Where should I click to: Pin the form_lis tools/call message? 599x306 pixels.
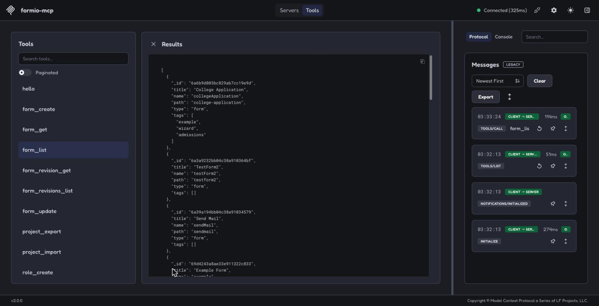pyautogui.click(x=553, y=129)
